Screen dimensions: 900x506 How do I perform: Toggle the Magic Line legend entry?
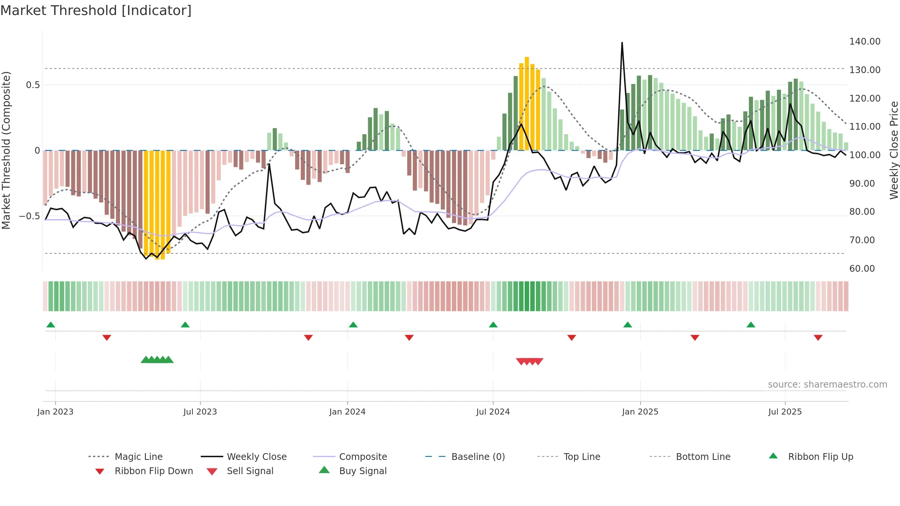(x=126, y=457)
